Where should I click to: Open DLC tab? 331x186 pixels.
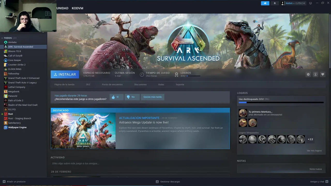pos(88,84)
